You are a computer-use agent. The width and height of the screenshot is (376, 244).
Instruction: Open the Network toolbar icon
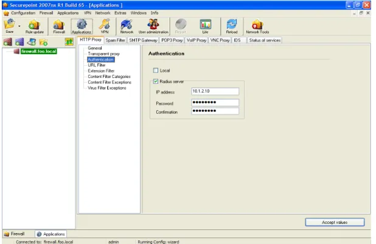coord(127,26)
